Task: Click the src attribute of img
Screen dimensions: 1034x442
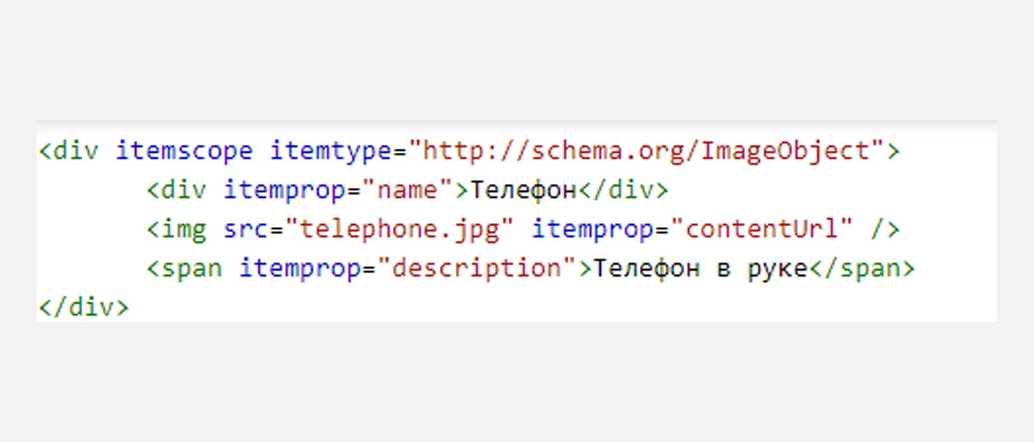Action: coord(246,230)
